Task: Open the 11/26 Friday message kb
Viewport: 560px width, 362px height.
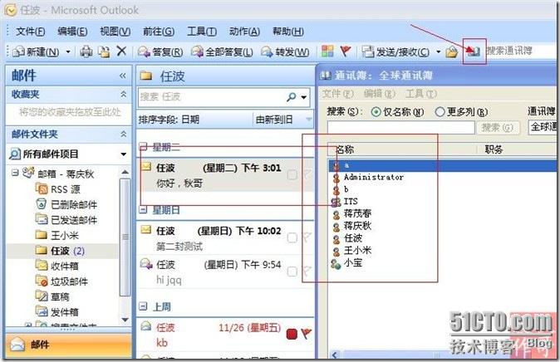Action: pyautogui.click(x=225, y=335)
